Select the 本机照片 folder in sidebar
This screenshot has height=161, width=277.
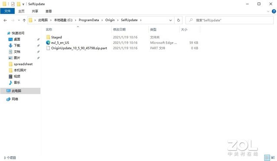tap(20, 70)
